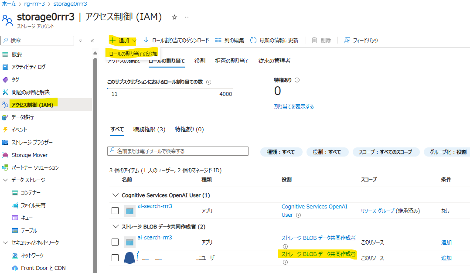Open Cognitive Services OpenAI User role link

[x=314, y=210]
